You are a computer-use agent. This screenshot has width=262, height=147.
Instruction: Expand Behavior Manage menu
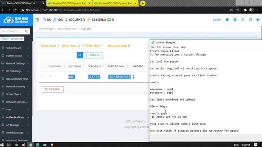[16, 102]
